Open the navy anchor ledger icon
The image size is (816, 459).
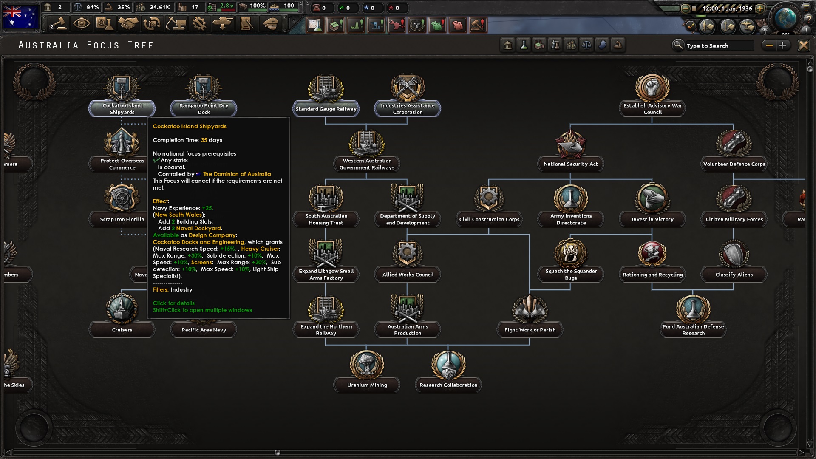point(727,26)
